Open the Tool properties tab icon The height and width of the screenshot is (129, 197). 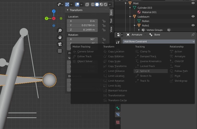point(118,42)
